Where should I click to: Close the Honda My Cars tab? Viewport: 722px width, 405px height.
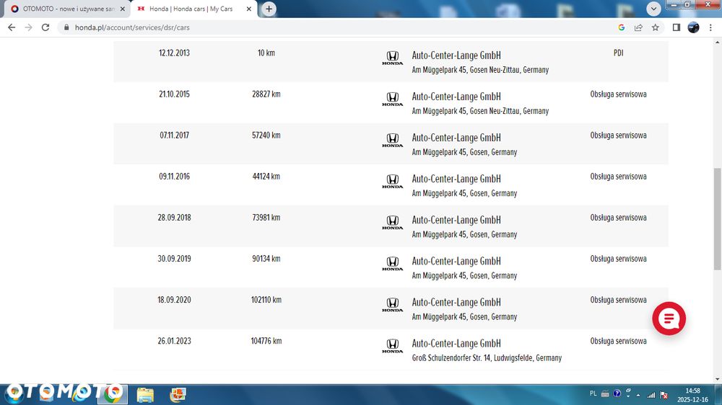(248, 9)
